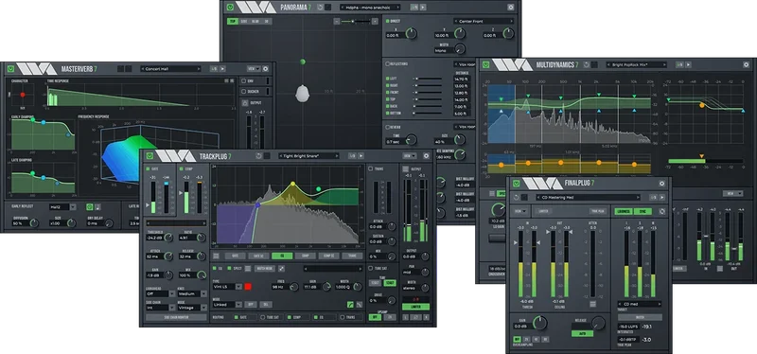Click Masterverb A/B compare button

214,68
